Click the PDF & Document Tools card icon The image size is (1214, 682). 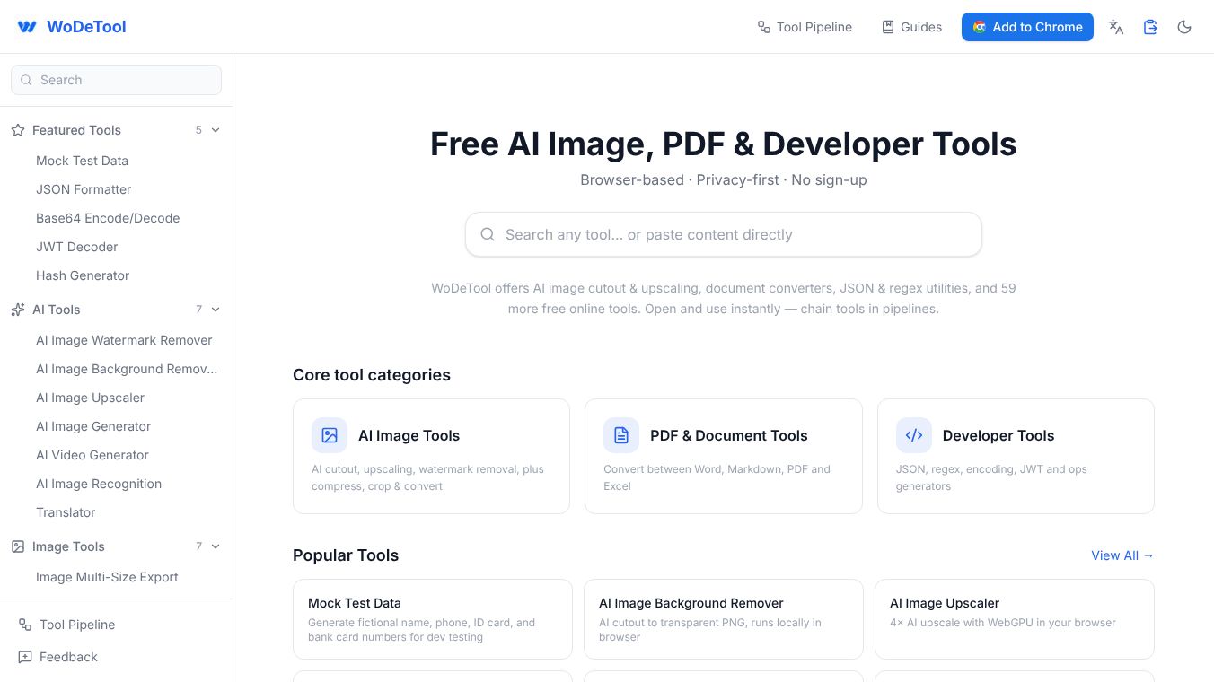pos(621,435)
